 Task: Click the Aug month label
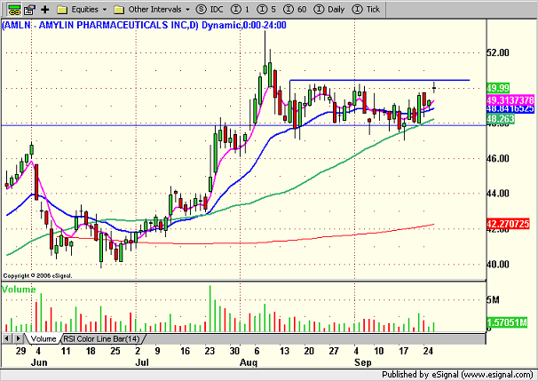[249, 362]
